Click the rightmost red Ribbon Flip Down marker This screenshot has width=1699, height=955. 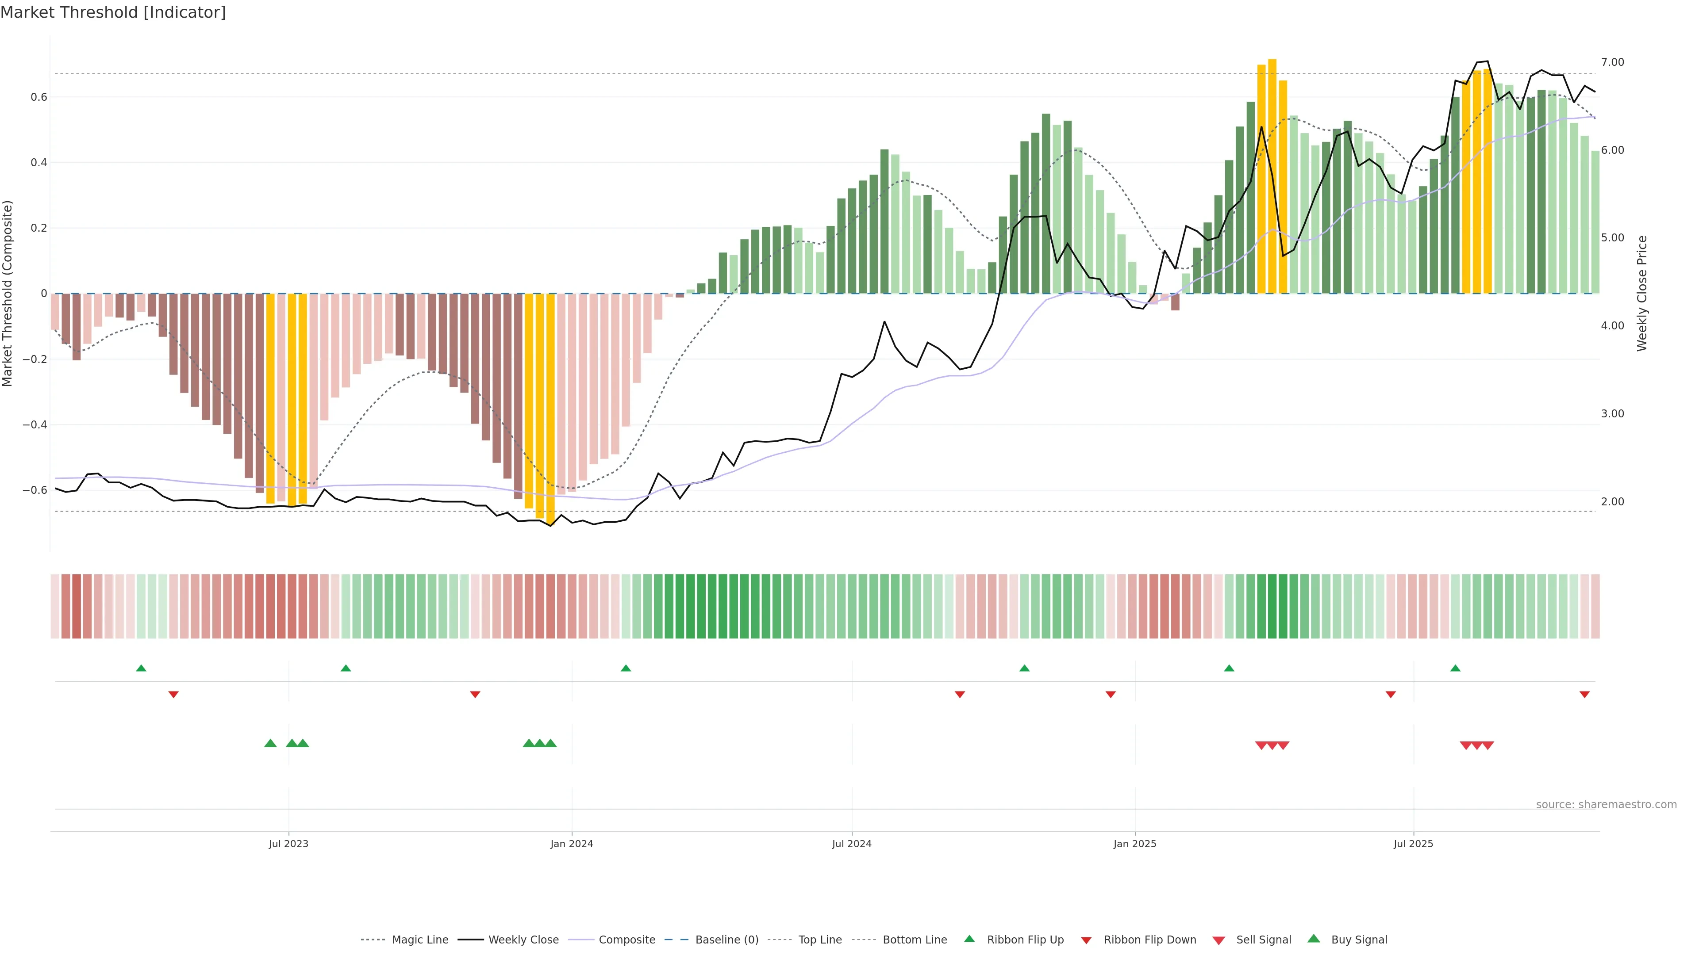pyautogui.click(x=1584, y=694)
